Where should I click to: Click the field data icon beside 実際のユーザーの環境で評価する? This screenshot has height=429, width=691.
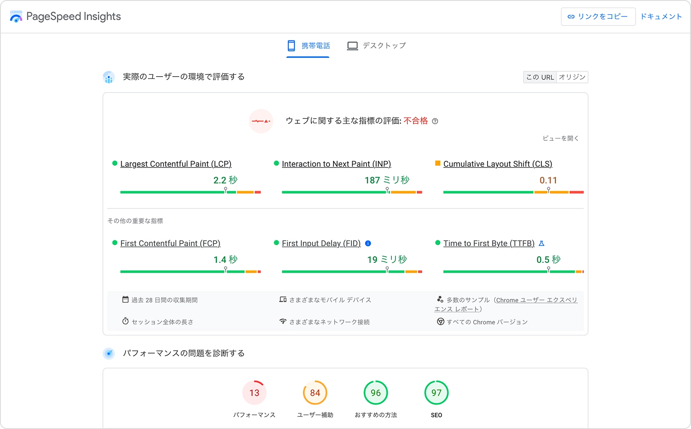pyautogui.click(x=109, y=77)
